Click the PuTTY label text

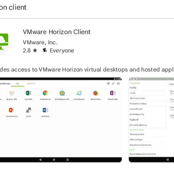[29, 116]
